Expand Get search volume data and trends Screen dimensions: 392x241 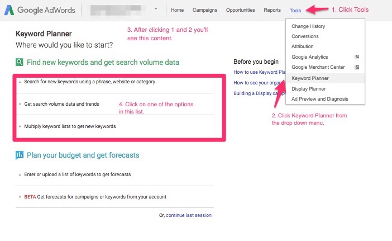click(x=61, y=104)
